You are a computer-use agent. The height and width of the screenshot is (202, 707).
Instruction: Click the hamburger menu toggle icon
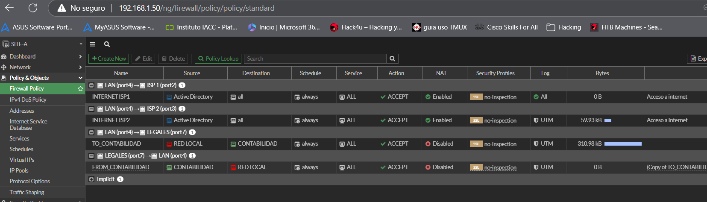pos(92,44)
